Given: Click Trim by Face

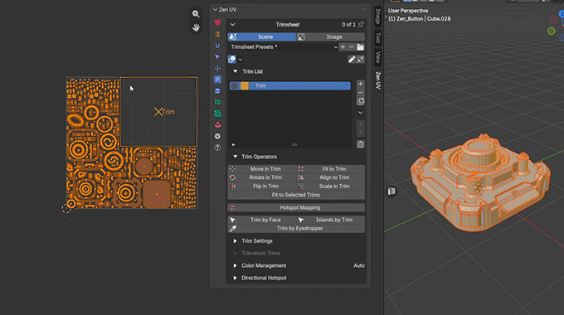Looking at the screenshot, I should tap(262, 220).
